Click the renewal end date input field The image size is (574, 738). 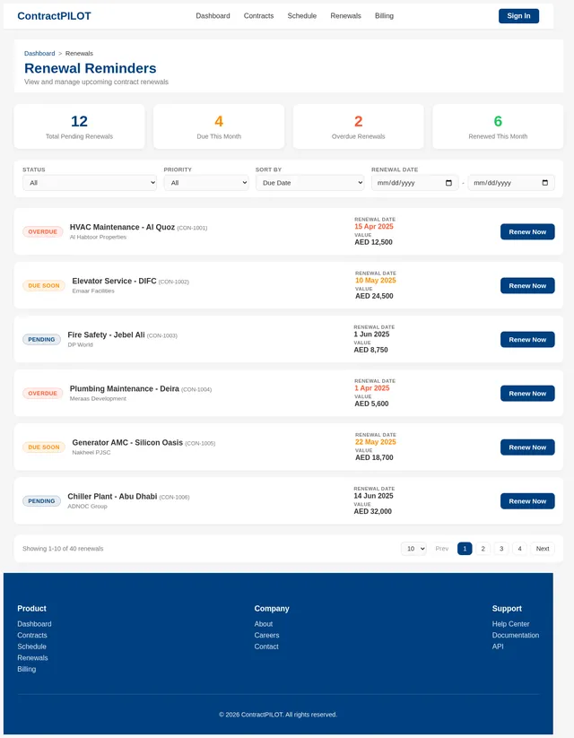pyautogui.click(x=511, y=183)
